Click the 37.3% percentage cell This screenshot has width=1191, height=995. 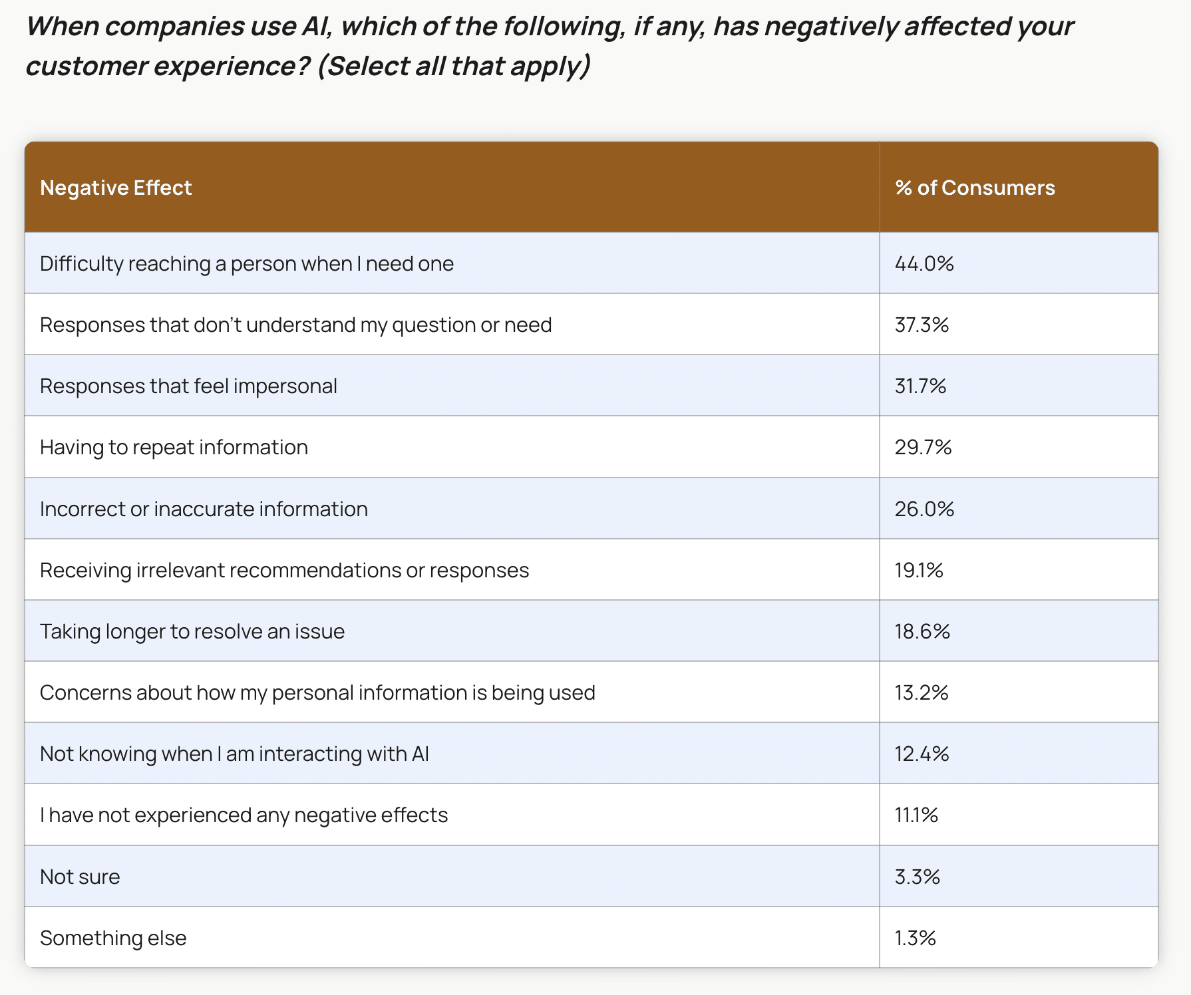[x=1019, y=325]
